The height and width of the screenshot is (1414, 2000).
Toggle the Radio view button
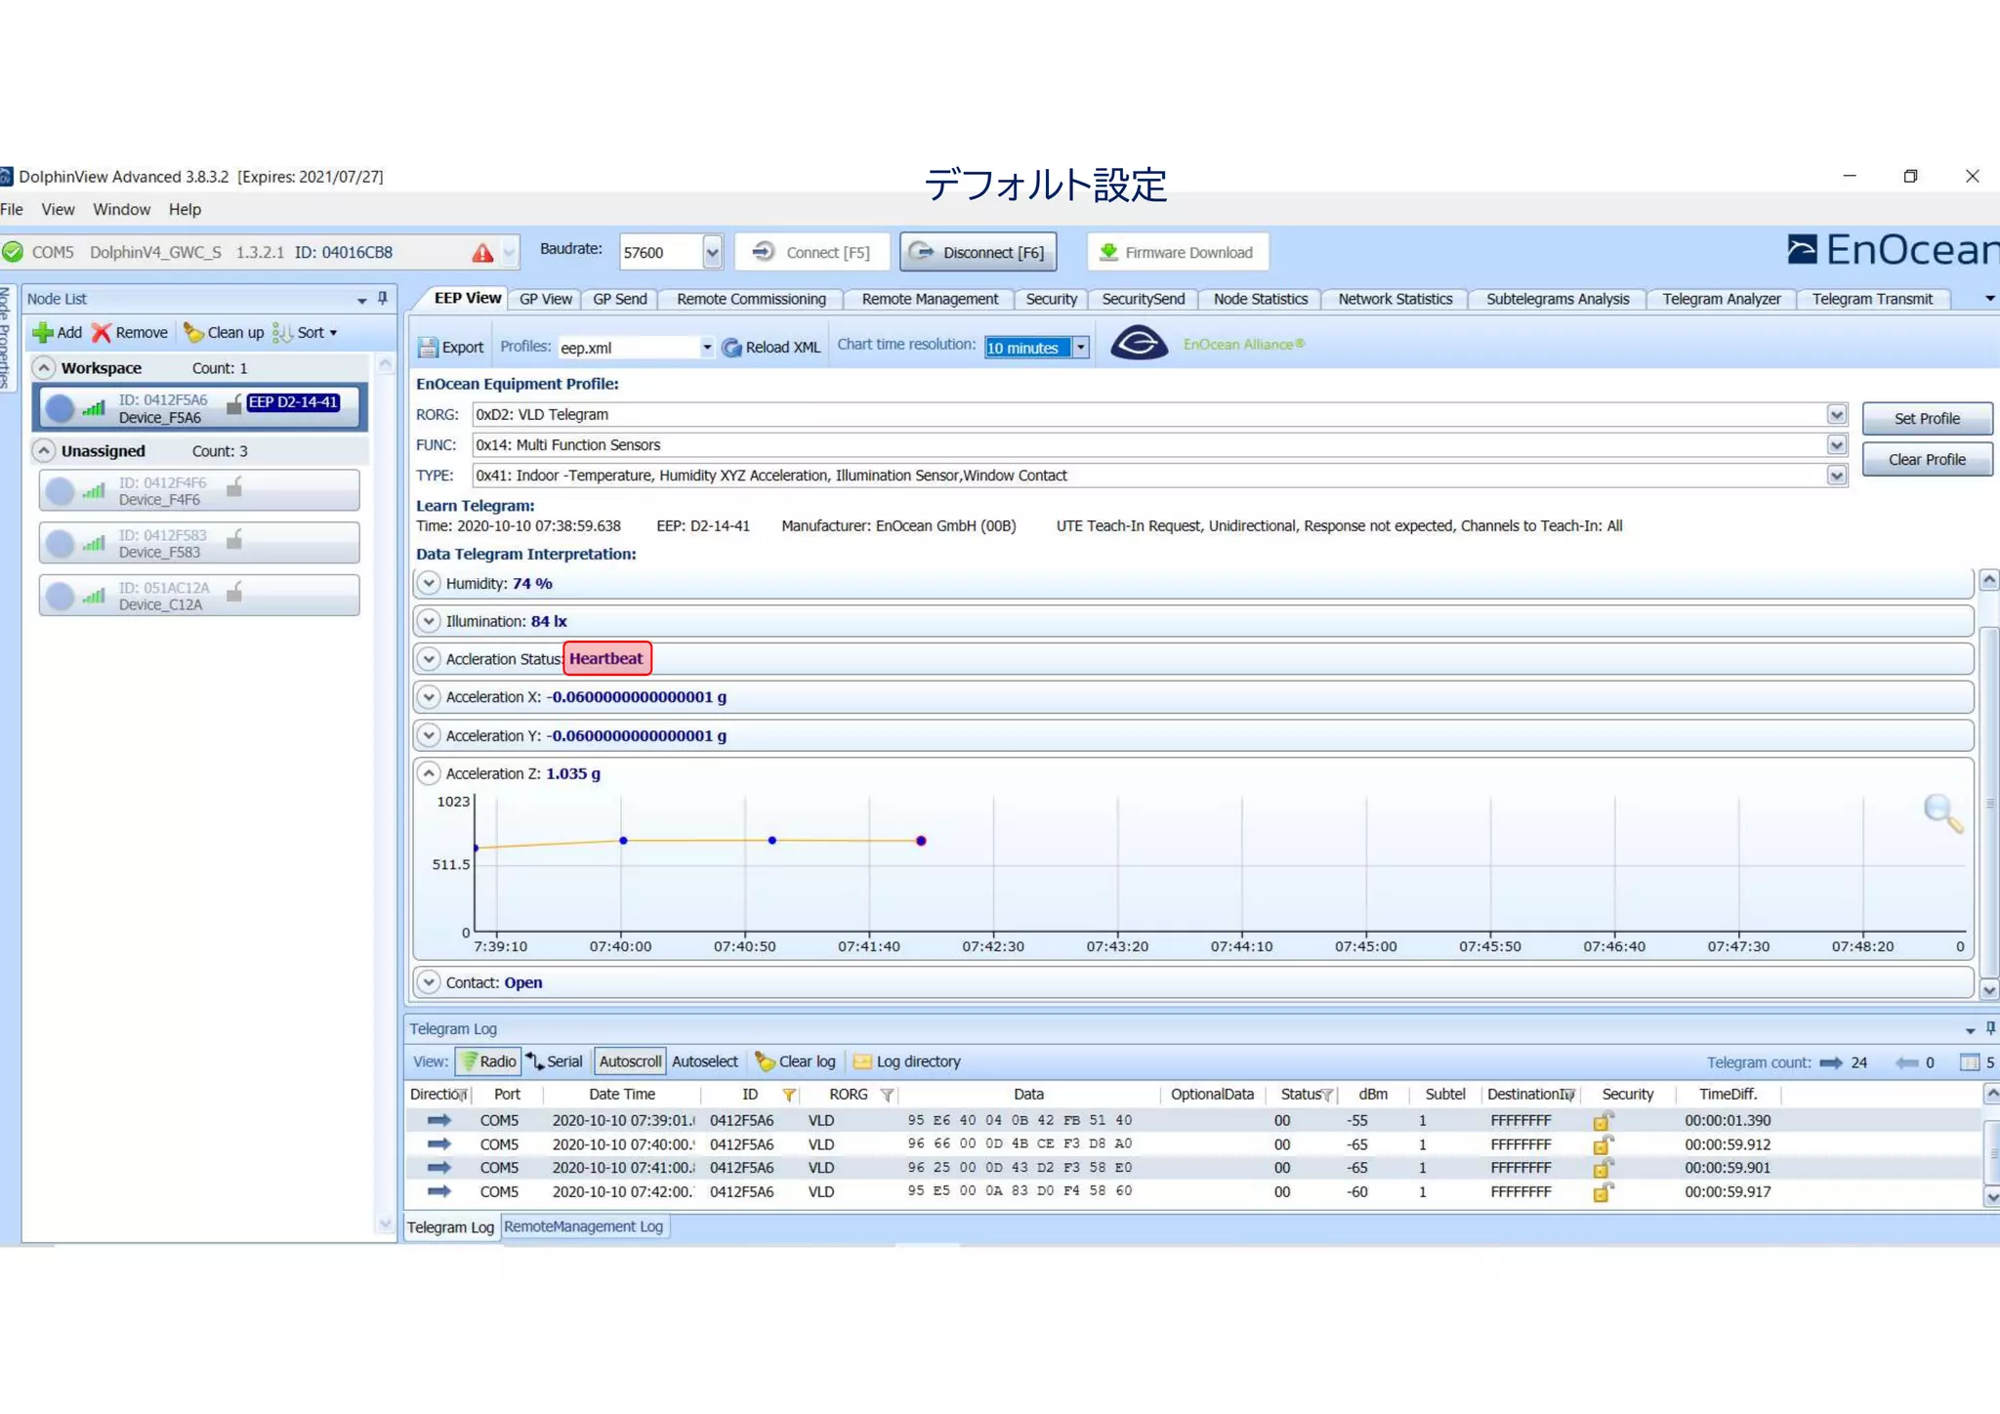click(x=488, y=1061)
